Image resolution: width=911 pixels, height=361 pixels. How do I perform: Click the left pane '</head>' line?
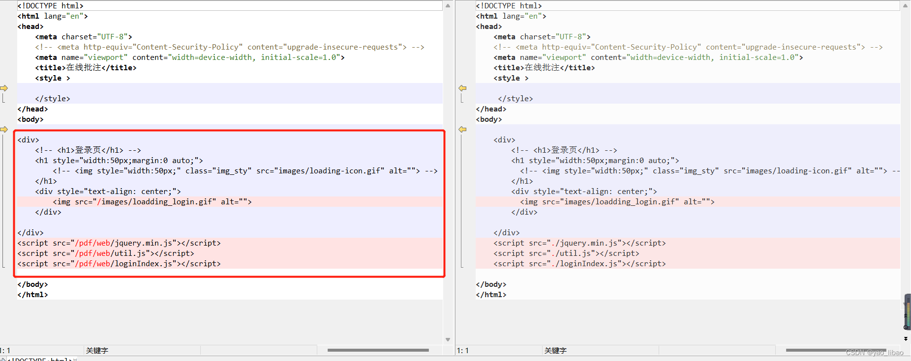click(33, 109)
